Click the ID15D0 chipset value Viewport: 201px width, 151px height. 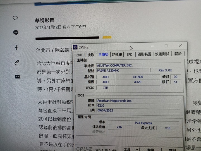138,77
